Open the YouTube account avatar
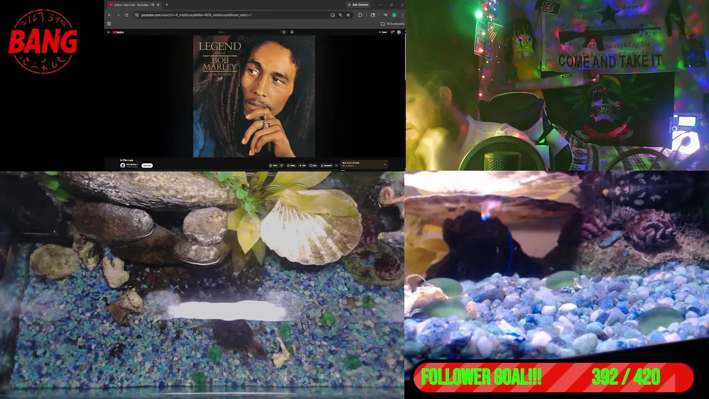 (399, 32)
